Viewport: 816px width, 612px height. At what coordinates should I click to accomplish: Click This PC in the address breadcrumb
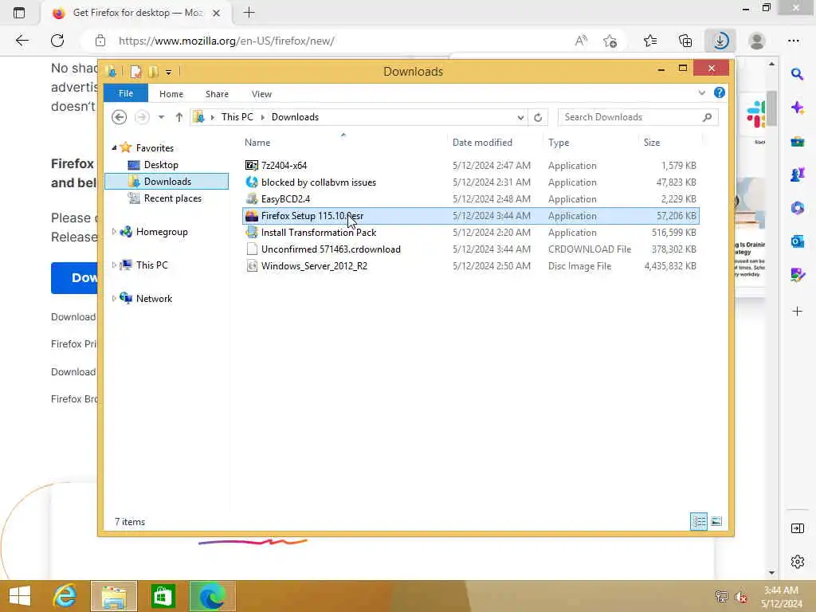[237, 117]
